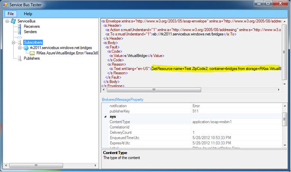Click the s:VirtualBridge value in XML
Screen dimensions: 291x172
coord(136,56)
